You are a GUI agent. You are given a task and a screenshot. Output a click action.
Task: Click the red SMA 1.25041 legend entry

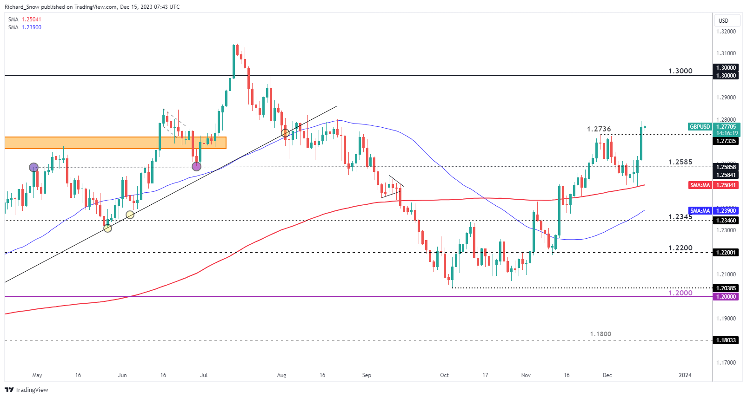pyautogui.click(x=25, y=20)
